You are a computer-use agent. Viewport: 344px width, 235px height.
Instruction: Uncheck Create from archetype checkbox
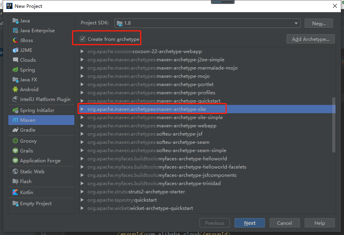pos(83,39)
